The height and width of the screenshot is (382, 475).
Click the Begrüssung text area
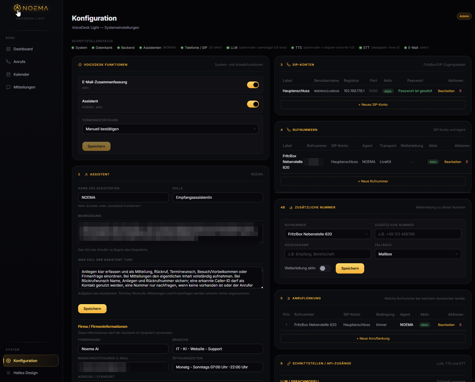[170, 233]
